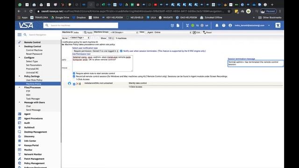Click the Search for machines field
The width and height of the screenshot is (299, 168).
81,25
